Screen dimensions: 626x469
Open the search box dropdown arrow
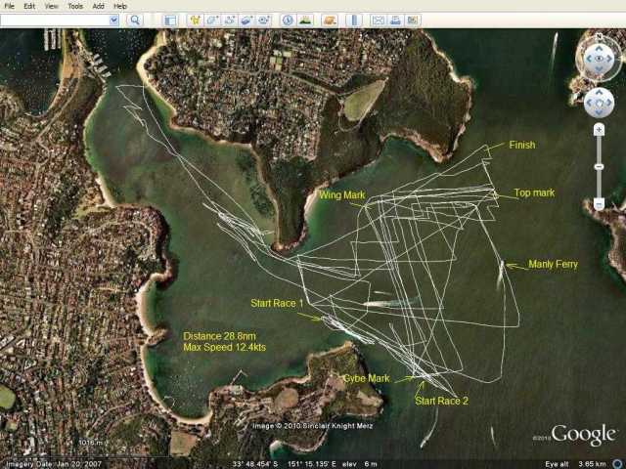[x=114, y=20]
